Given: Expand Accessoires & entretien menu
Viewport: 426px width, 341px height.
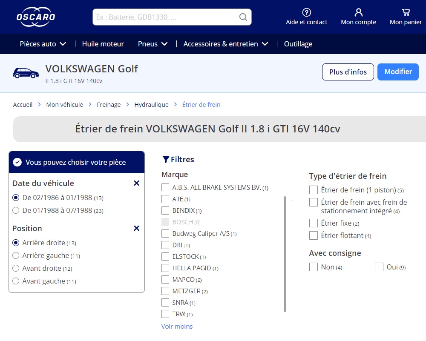Looking at the screenshot, I should pos(225,44).
